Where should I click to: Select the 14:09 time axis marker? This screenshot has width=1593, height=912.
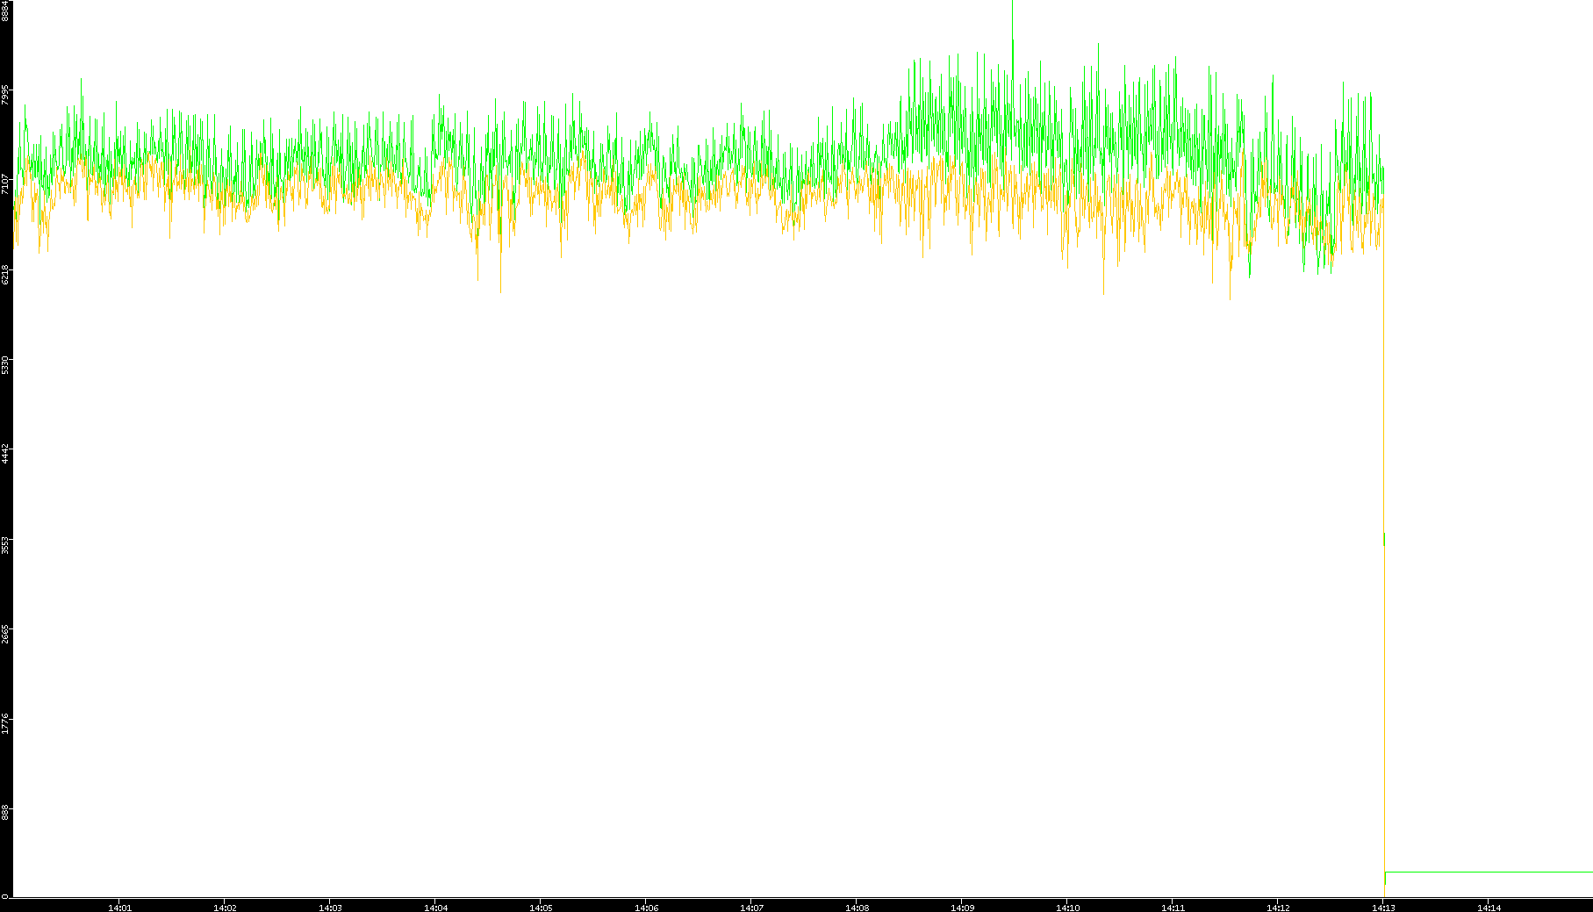click(x=962, y=908)
